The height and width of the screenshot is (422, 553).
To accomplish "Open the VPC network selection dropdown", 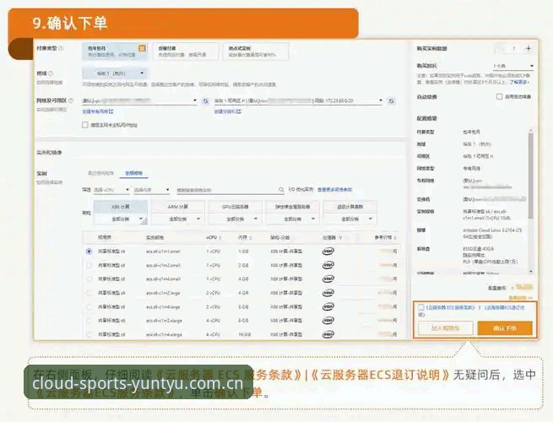I will pos(139,100).
